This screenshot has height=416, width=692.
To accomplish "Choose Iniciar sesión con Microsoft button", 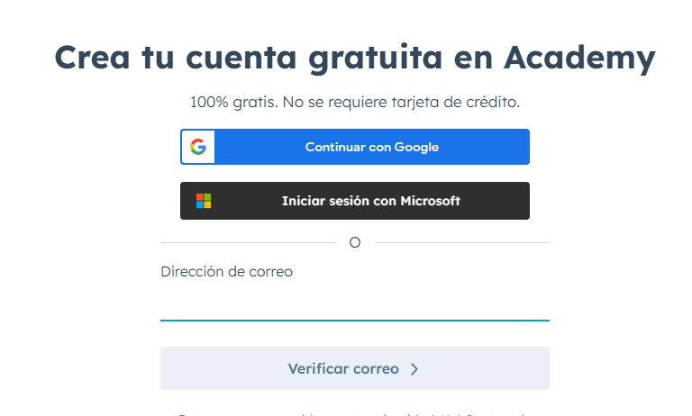I will (355, 201).
